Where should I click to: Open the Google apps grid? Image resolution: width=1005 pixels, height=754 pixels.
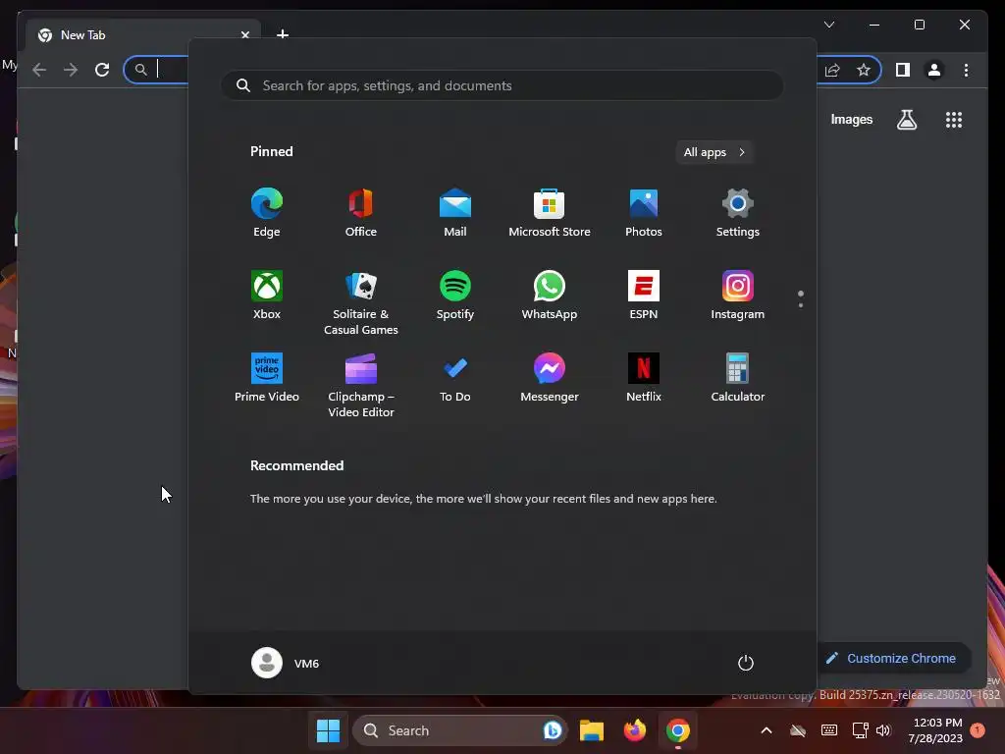[x=954, y=119]
